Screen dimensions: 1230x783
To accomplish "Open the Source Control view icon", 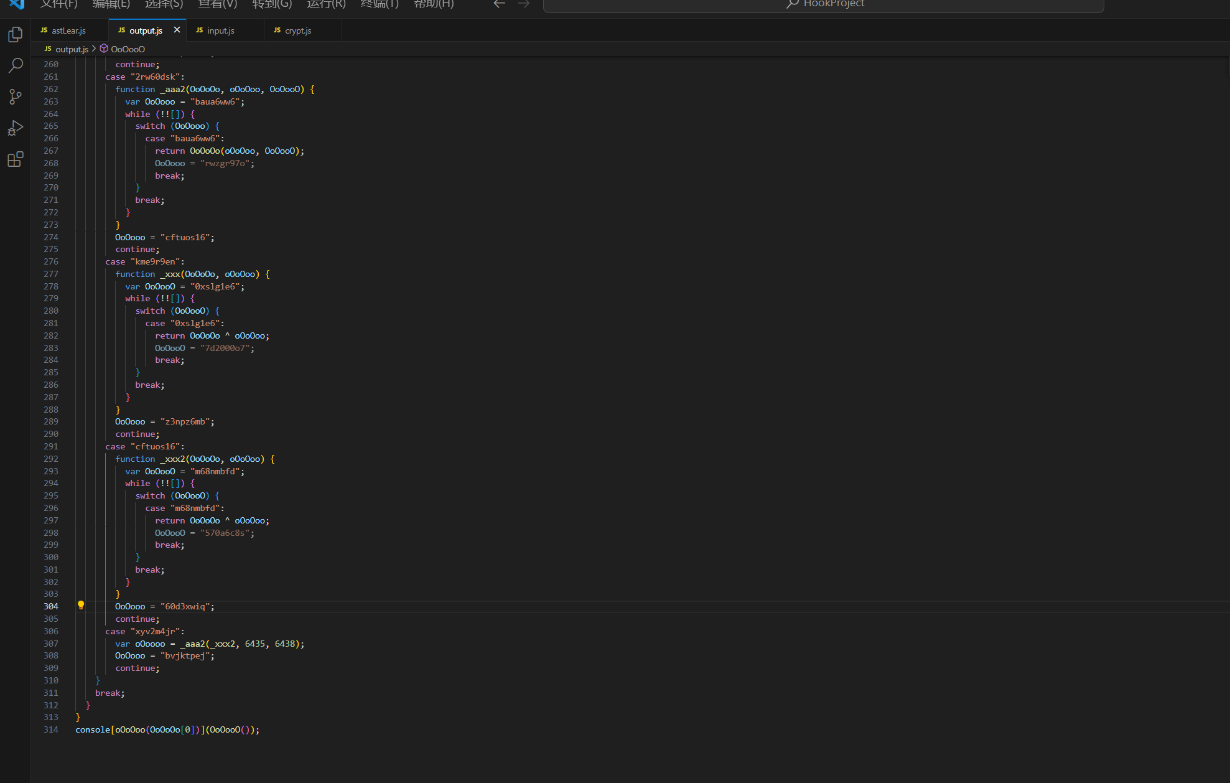I will point(16,96).
